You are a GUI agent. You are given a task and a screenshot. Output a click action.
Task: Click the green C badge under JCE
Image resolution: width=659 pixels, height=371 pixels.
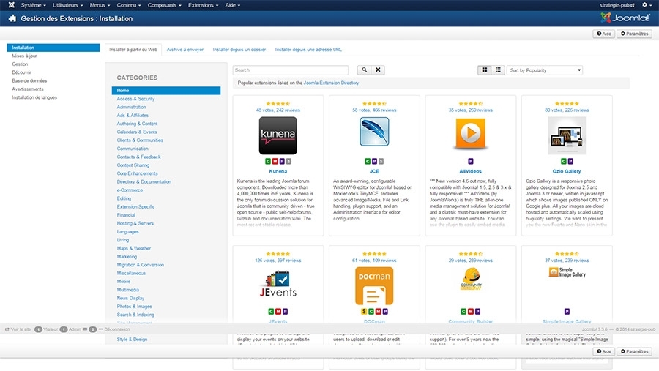[x=368, y=161]
